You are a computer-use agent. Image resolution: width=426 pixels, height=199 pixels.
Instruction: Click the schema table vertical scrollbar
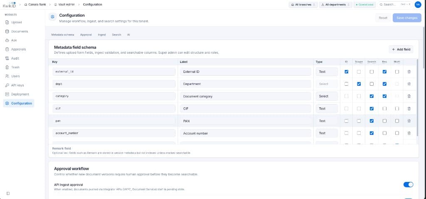click(x=418, y=97)
